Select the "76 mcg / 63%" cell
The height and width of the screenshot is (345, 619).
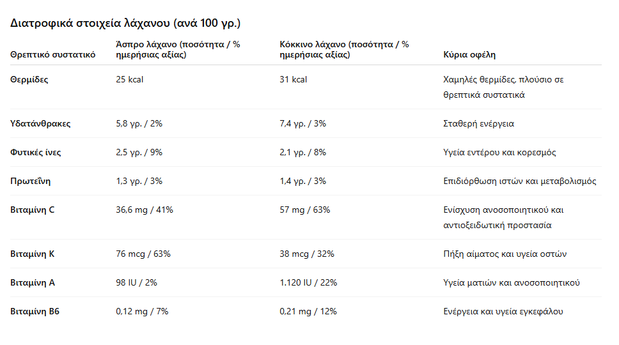click(x=143, y=254)
